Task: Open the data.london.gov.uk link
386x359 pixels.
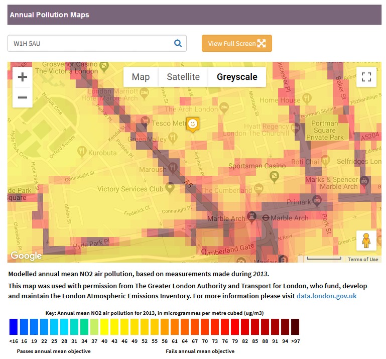Action: [x=326, y=296]
